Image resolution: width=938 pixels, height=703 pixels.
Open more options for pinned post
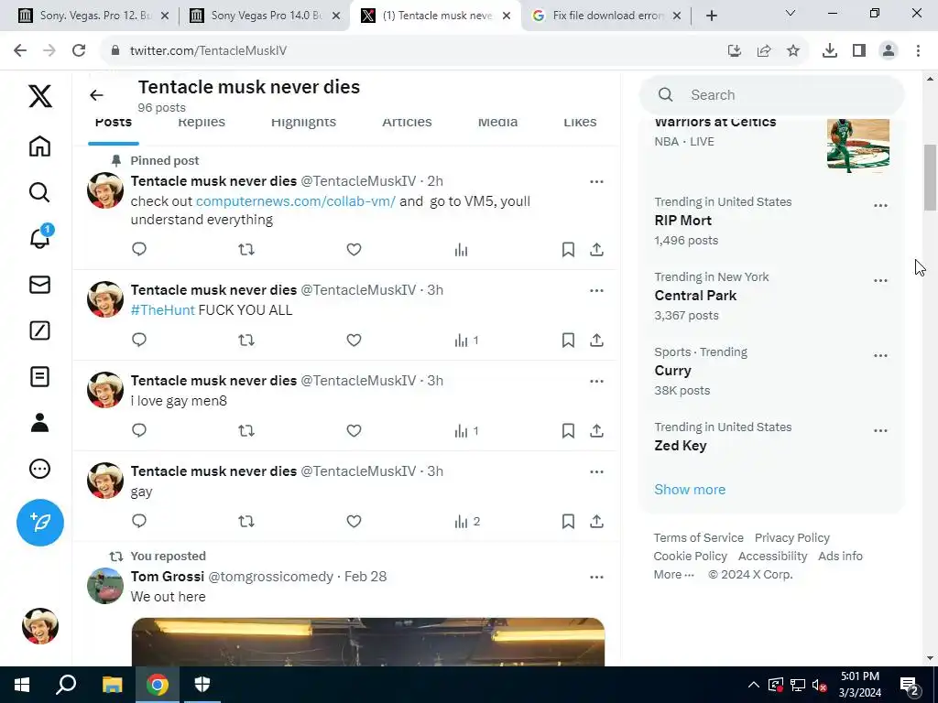point(596,182)
